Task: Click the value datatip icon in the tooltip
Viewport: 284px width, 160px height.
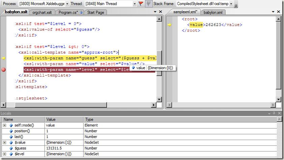Action: click(133, 68)
